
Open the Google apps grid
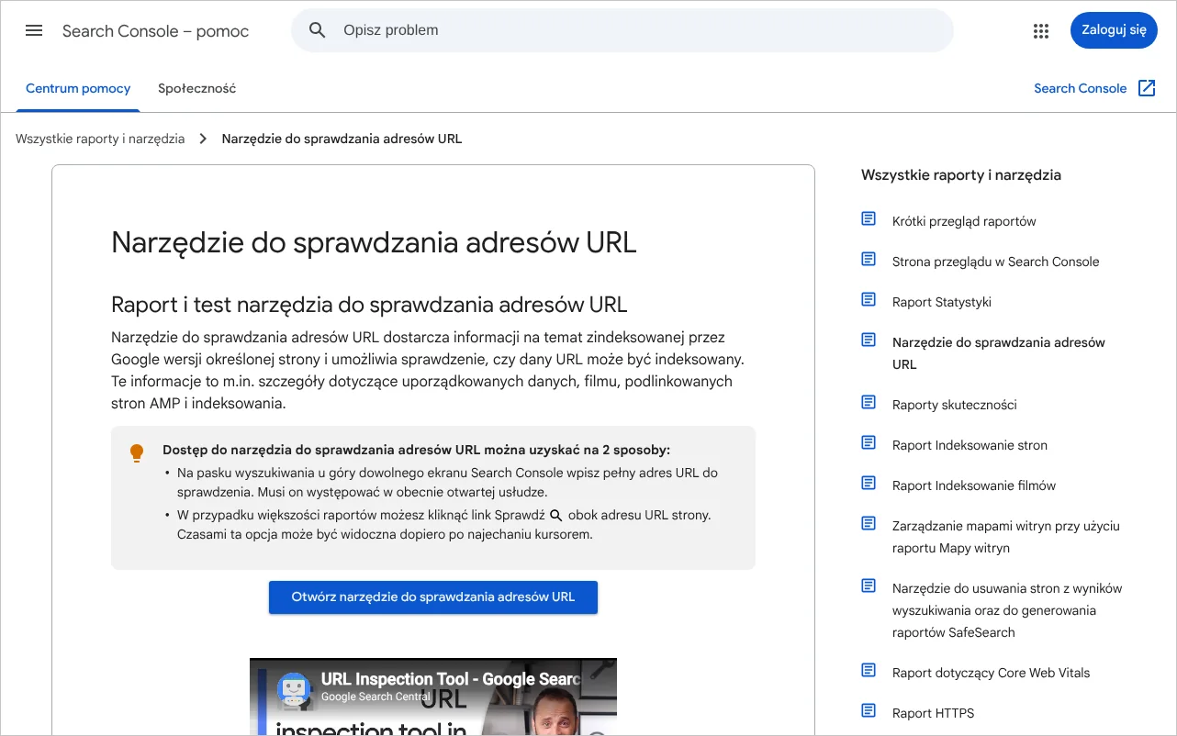(1040, 31)
